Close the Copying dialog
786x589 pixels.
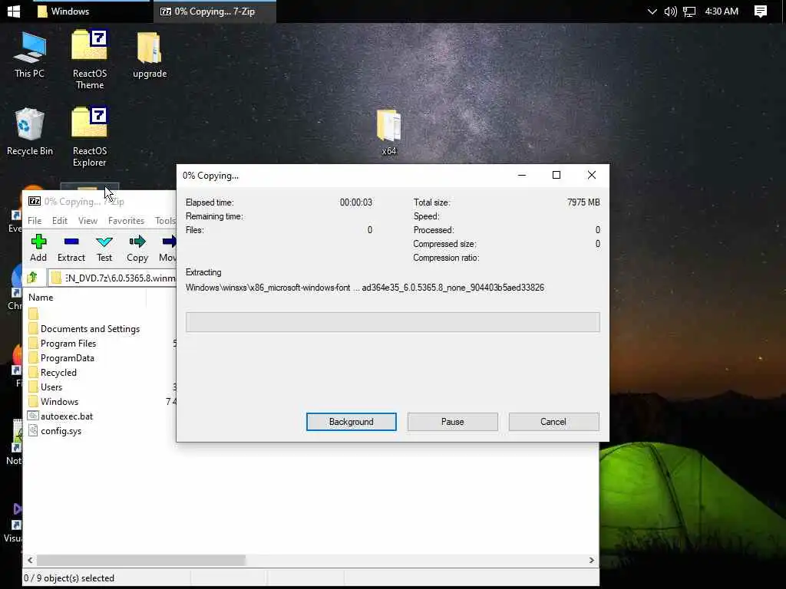click(x=592, y=175)
